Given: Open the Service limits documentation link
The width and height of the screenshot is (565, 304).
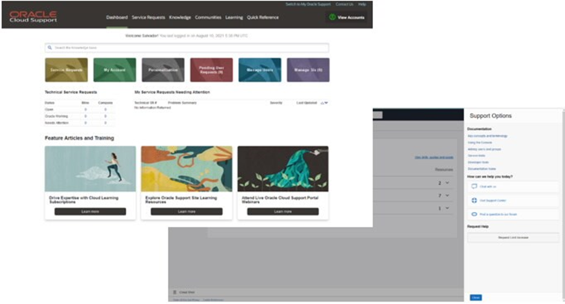Looking at the screenshot, I should pos(476,155).
